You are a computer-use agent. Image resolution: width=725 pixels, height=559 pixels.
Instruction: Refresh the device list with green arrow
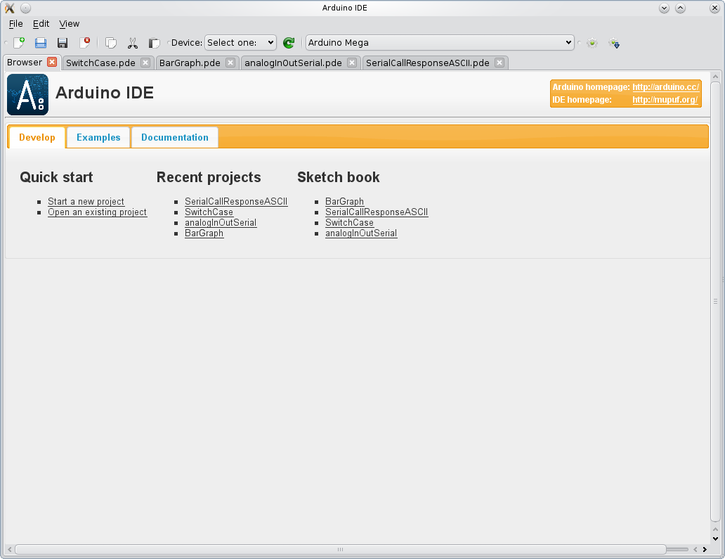(x=289, y=43)
